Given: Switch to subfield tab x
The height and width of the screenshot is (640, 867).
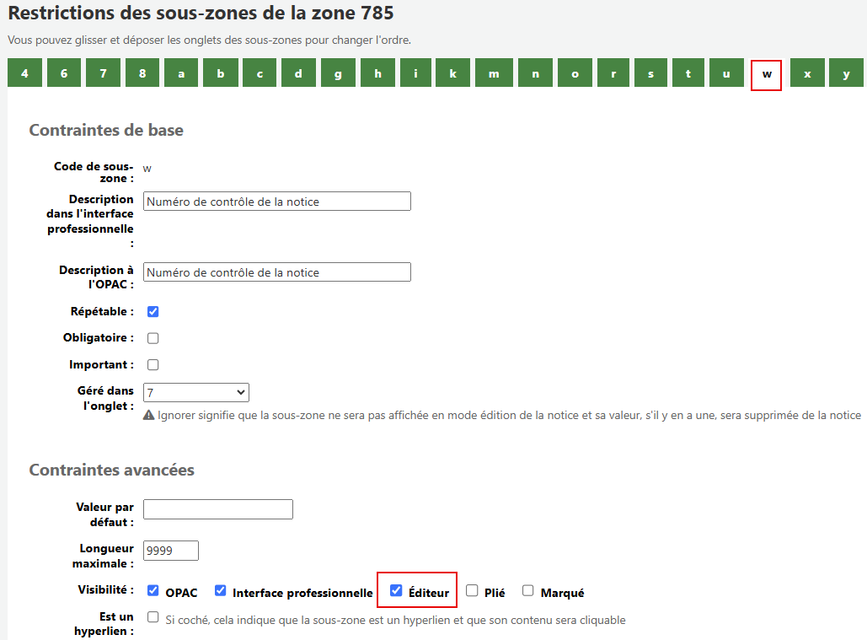Looking at the screenshot, I should pyautogui.click(x=807, y=73).
